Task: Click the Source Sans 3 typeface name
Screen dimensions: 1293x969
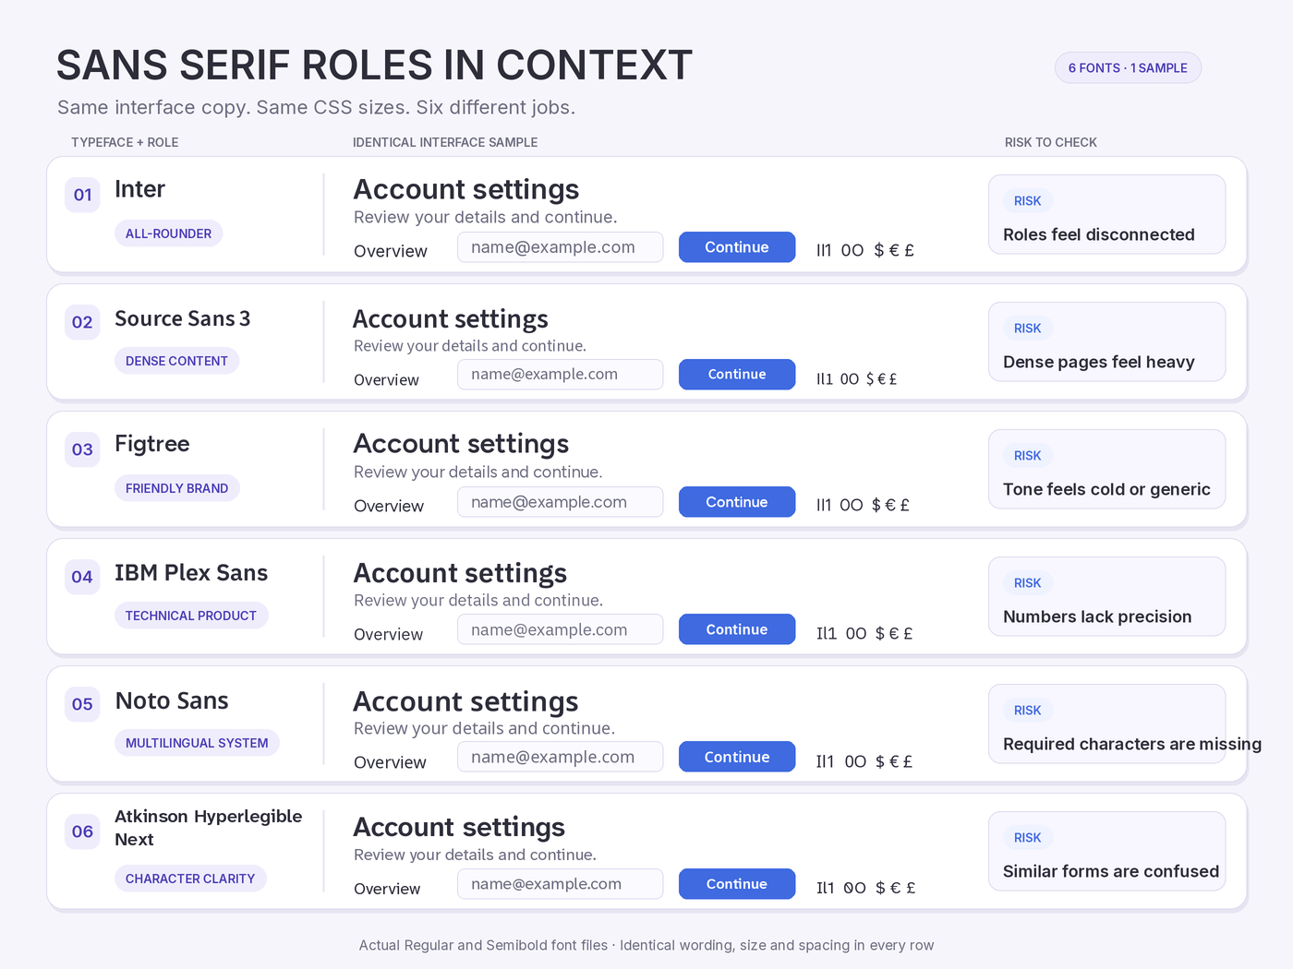Action: coord(182,318)
